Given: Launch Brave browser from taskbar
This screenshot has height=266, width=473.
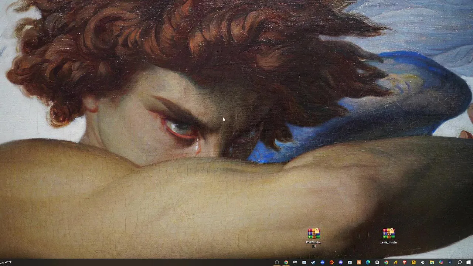Looking at the screenshot, I should point(404,262).
